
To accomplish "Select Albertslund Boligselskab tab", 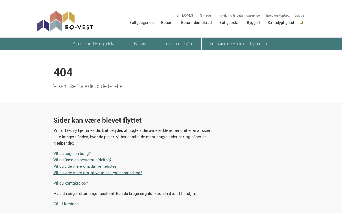I will coord(95,44).
